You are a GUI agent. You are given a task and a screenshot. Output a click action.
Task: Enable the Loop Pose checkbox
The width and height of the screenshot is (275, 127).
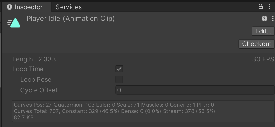click(x=119, y=80)
